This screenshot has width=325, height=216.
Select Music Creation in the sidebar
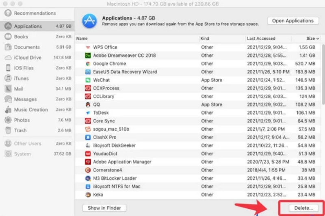(37, 110)
